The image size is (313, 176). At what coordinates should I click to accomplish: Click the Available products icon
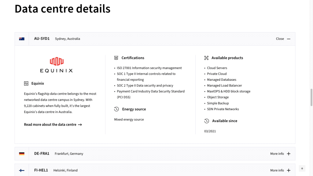(206, 58)
